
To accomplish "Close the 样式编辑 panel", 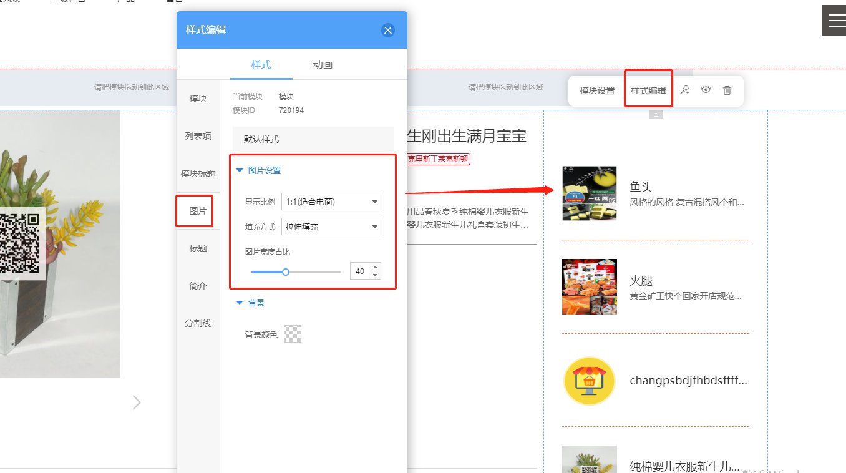I will click(388, 30).
